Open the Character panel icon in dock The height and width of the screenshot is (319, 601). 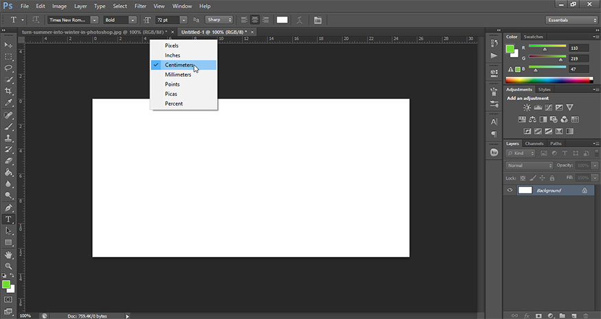point(494,122)
